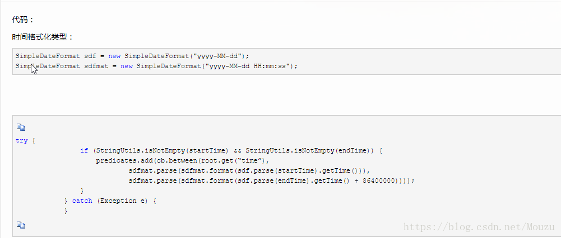The image size is (561, 238).
Task: Click the "yyyy-MM-dd" string on the sdf line
Action: [218, 56]
